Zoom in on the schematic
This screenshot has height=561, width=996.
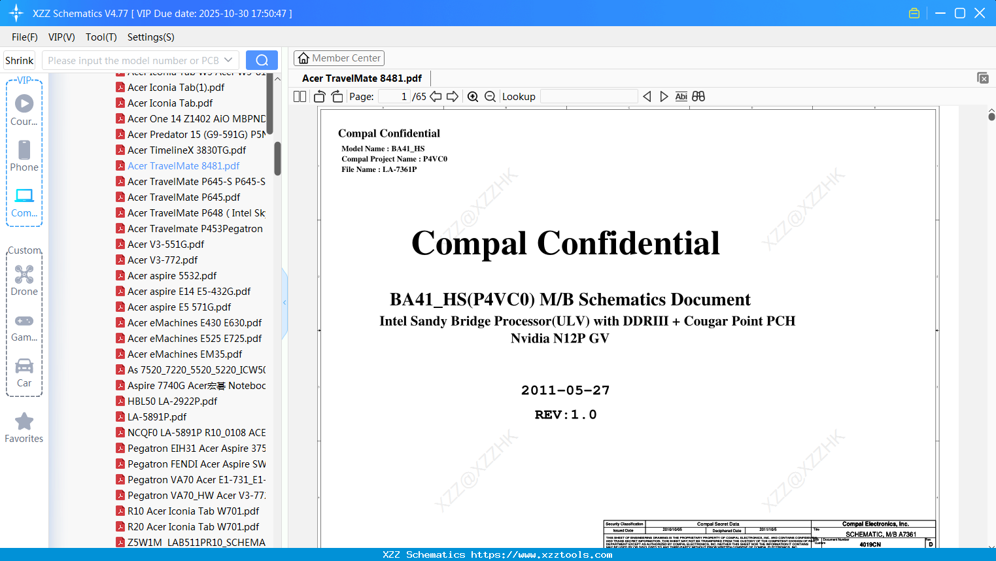pos(473,97)
